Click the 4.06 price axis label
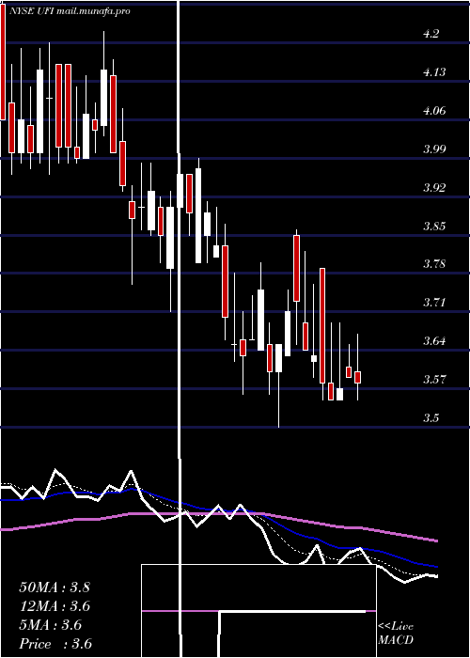This screenshot has width=470, height=658. pyautogui.click(x=434, y=111)
